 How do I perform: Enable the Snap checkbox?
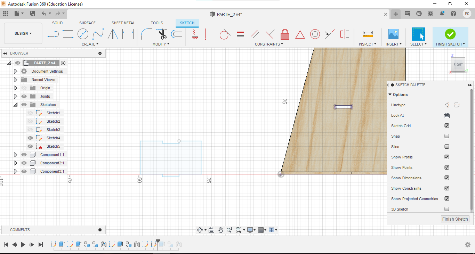(x=447, y=136)
